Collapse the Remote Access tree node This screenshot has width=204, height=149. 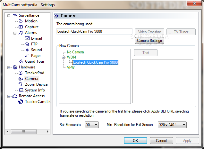[x=9, y=96]
